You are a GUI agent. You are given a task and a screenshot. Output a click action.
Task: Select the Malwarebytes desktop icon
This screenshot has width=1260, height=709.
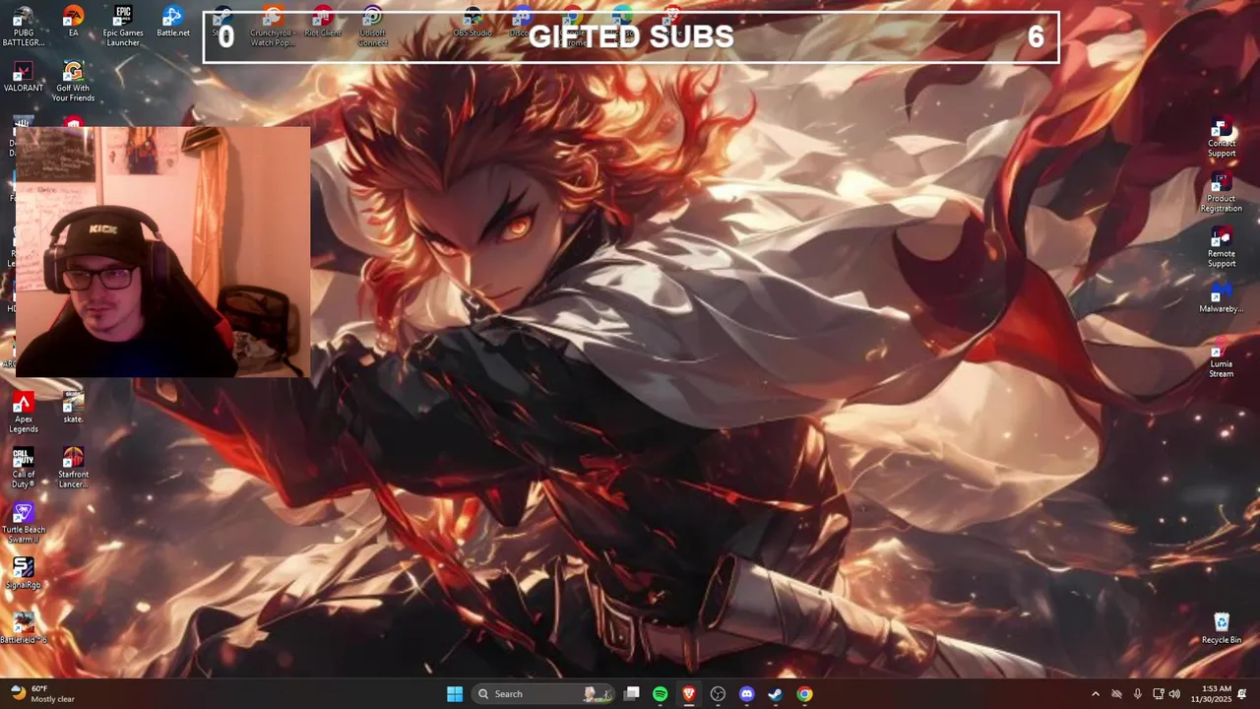coord(1222,298)
